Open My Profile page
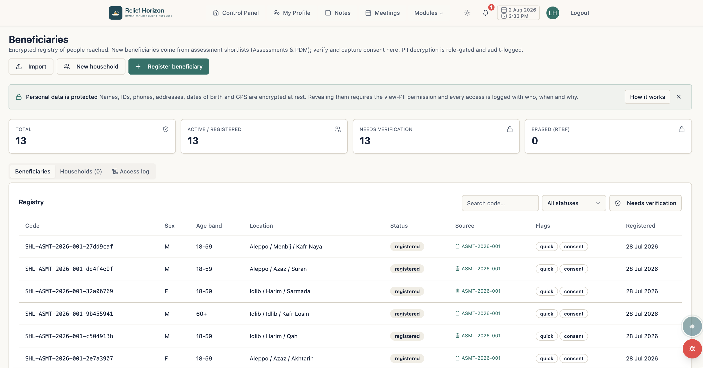The image size is (703, 368). coord(292,13)
